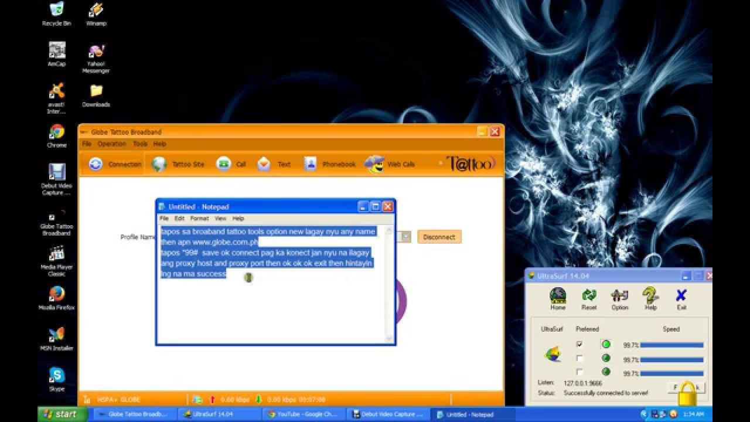This screenshot has height=422, width=750.
Task: Open the Edit menu in Notepad
Action: click(x=179, y=219)
